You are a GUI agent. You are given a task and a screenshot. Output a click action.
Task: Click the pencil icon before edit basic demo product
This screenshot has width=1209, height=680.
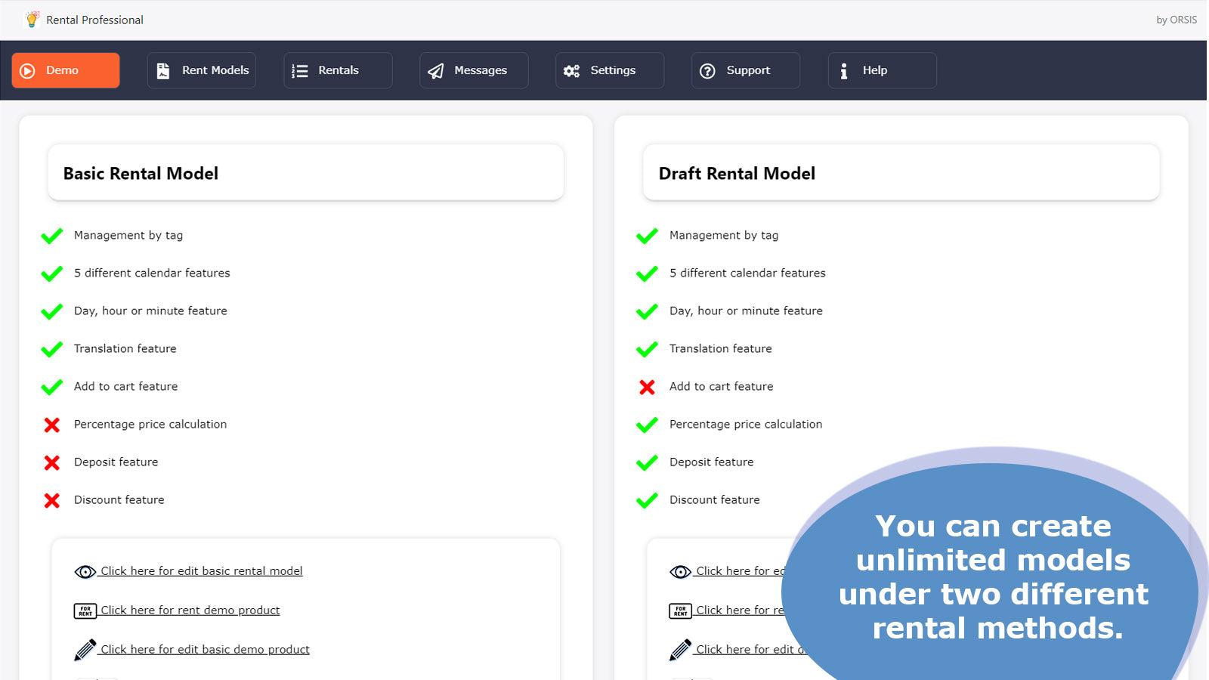[x=86, y=648]
